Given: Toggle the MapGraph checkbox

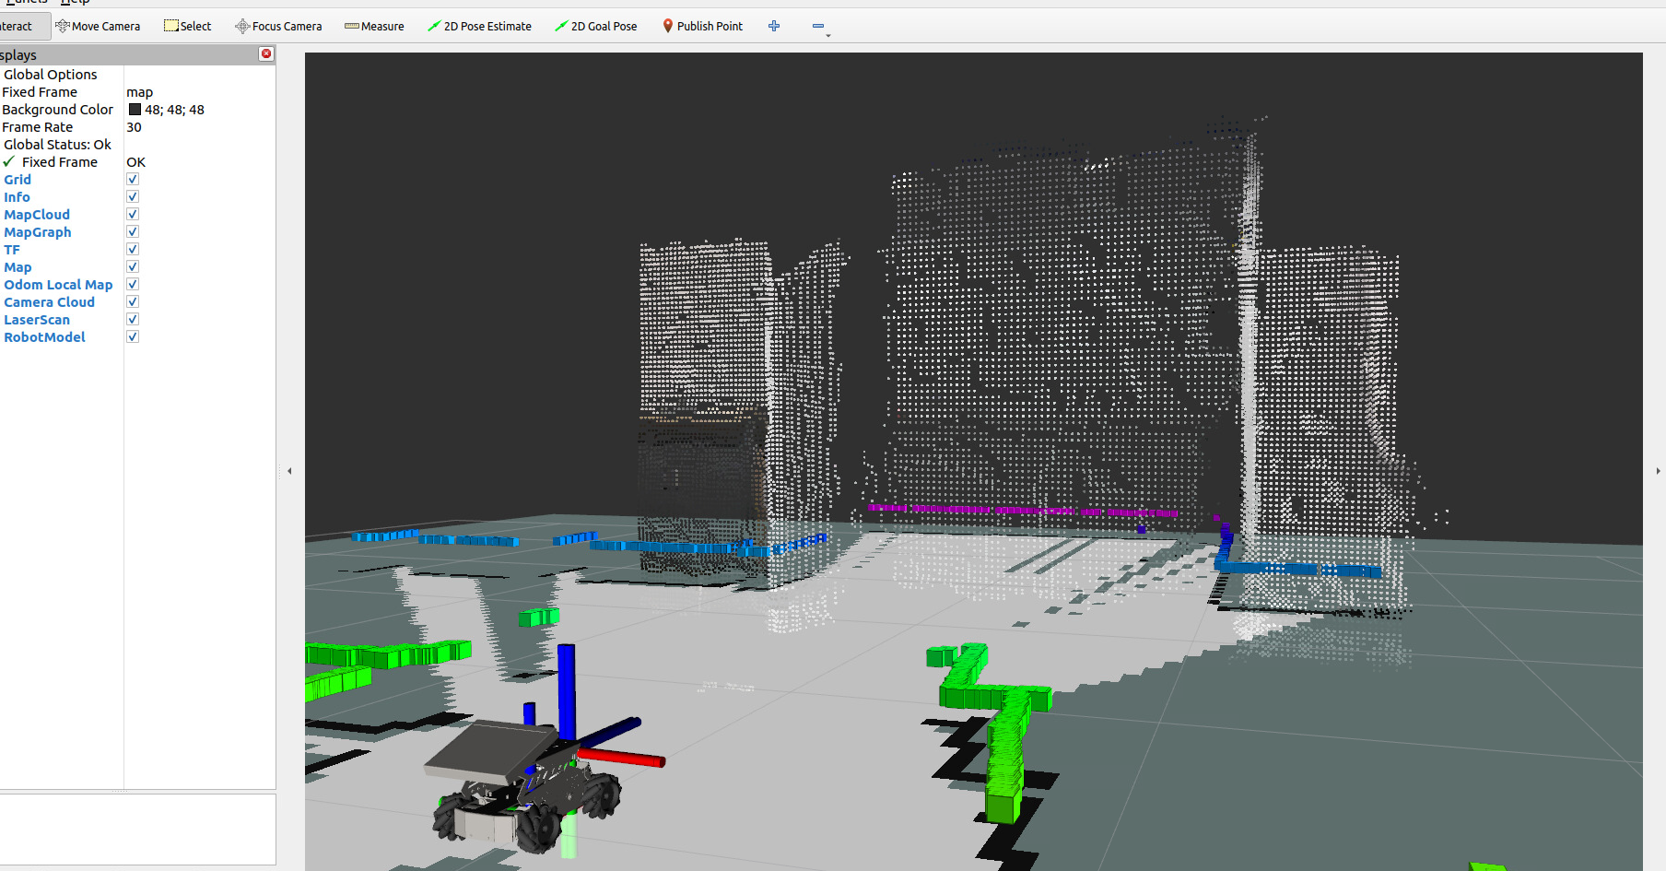Looking at the screenshot, I should pos(133,231).
